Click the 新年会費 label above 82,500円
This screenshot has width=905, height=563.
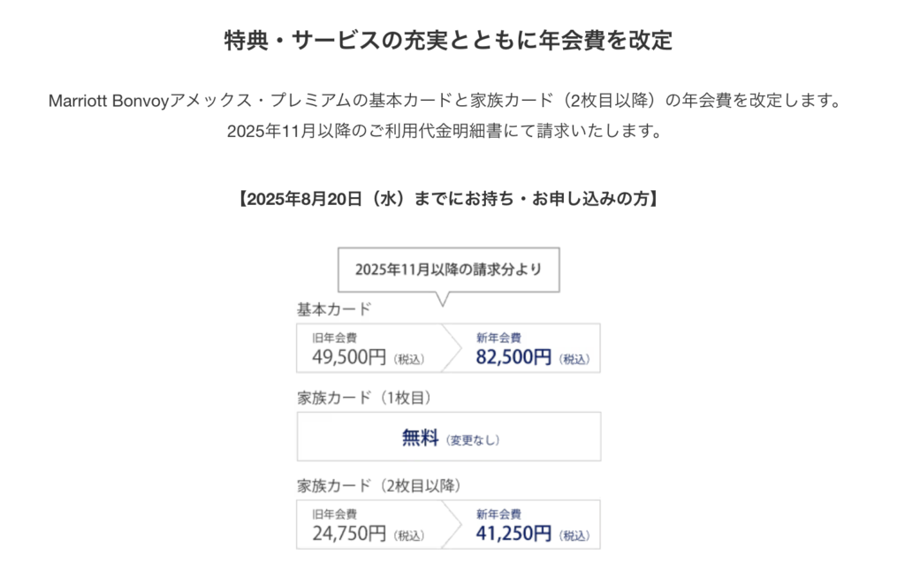498,338
